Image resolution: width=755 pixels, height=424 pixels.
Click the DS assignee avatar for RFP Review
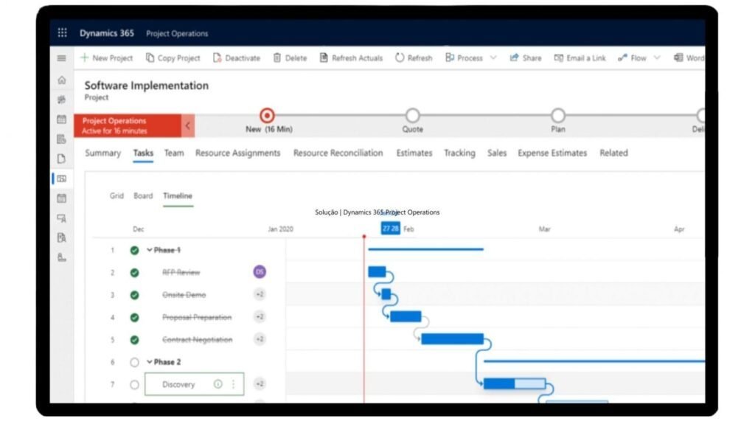pos(260,272)
